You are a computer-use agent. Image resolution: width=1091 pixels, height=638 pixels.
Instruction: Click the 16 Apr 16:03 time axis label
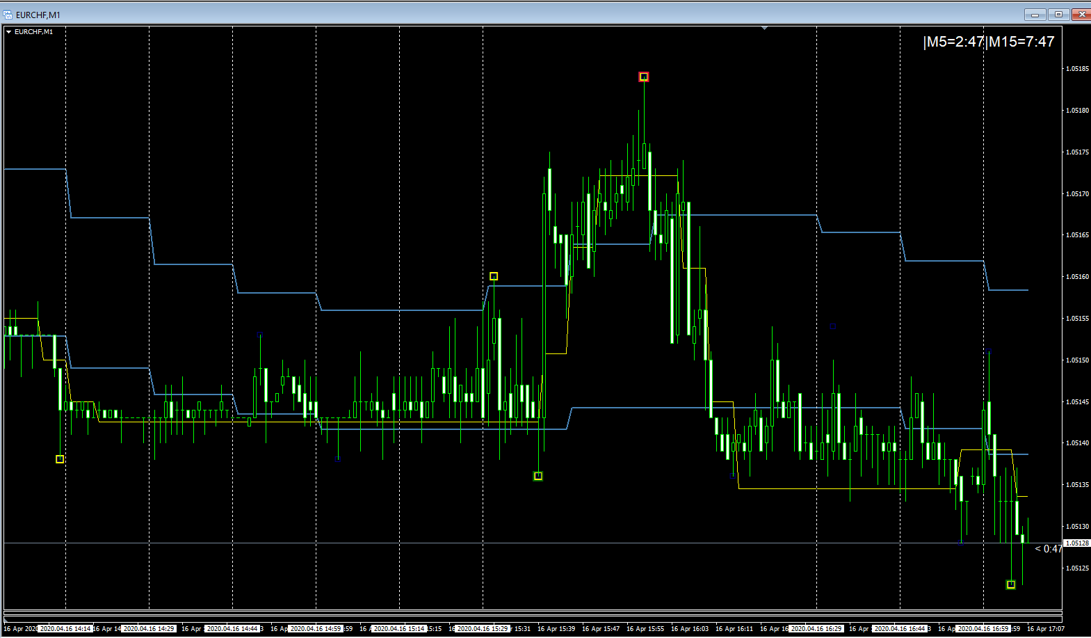click(690, 629)
